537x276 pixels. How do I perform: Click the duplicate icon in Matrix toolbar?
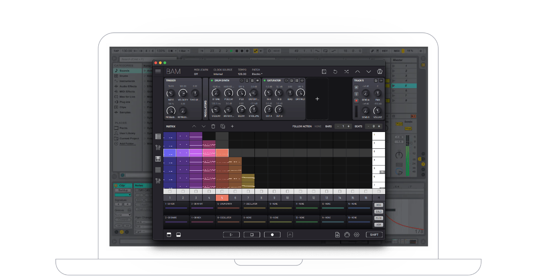[223, 126]
